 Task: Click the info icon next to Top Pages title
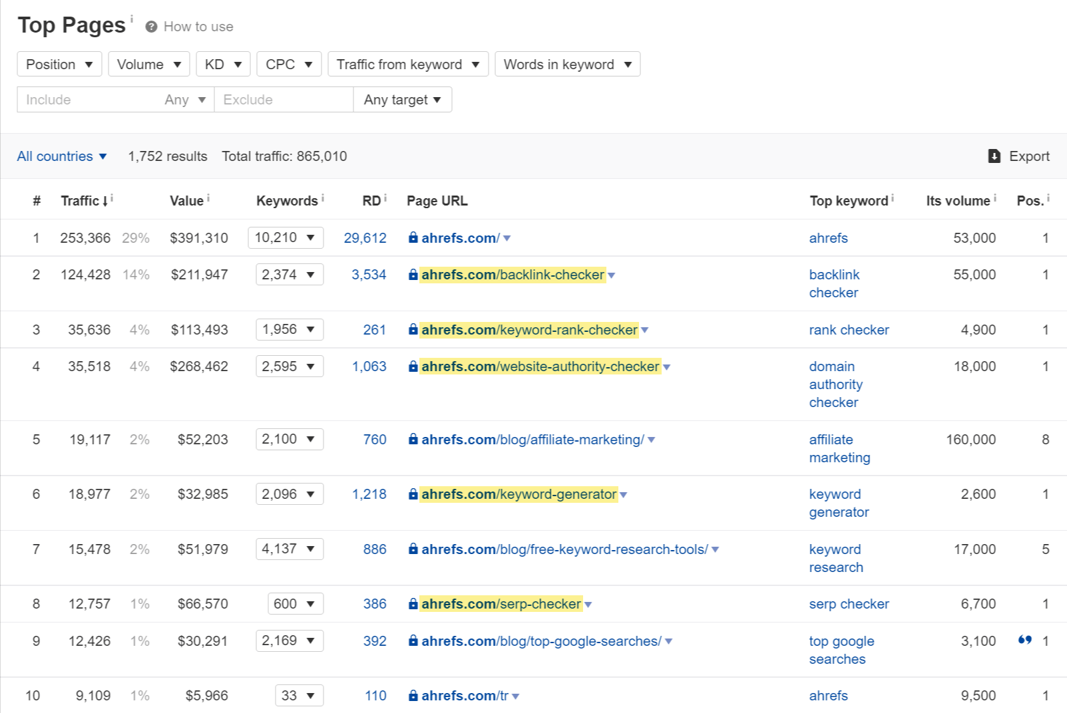132,19
